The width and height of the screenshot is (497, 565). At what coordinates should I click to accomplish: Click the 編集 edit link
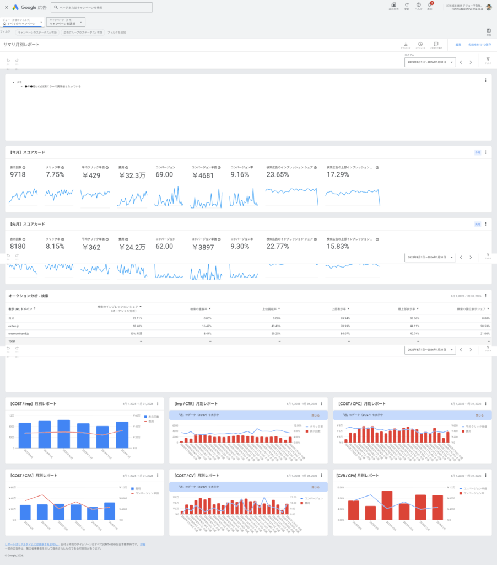[458, 45]
